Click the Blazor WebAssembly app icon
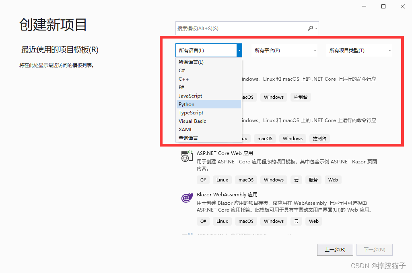Image resolution: width=412 pixels, height=273 pixels. pos(187,198)
